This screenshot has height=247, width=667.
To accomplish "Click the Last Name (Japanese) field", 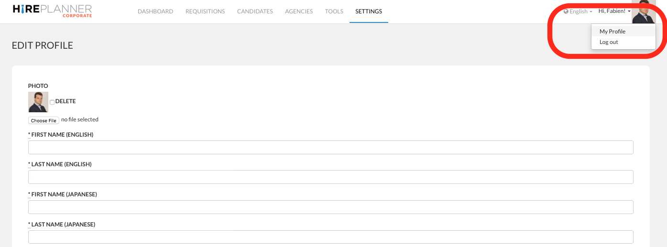I will point(330,237).
